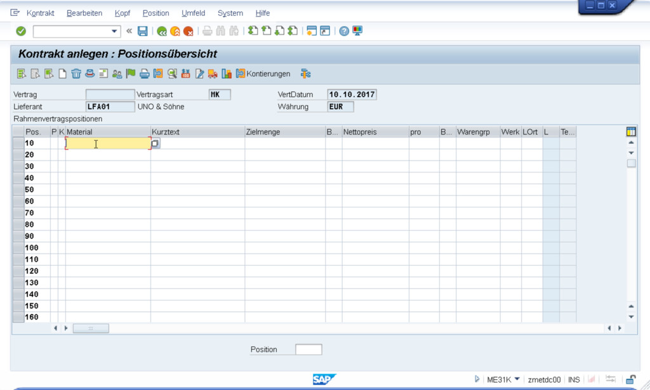Click the red hat block icon
The image size is (650, 390).
tap(90, 74)
